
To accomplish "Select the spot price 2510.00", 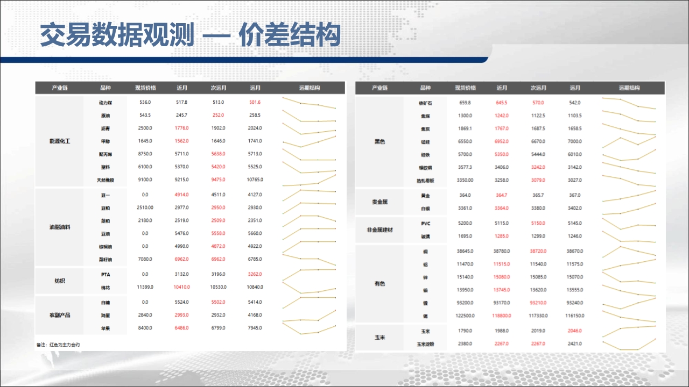I will pyautogui.click(x=145, y=207).
